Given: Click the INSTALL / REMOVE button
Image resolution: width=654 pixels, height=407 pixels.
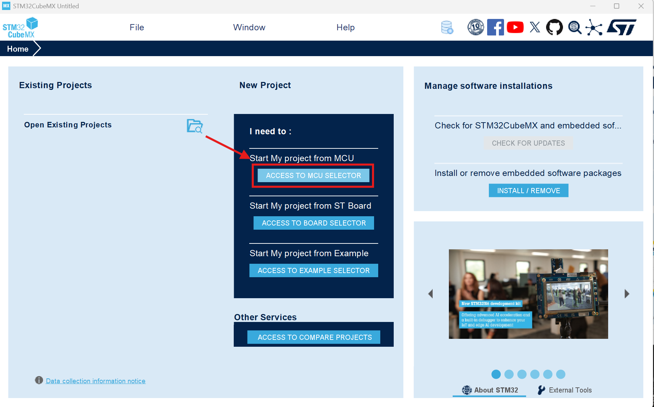Looking at the screenshot, I should [x=529, y=191].
